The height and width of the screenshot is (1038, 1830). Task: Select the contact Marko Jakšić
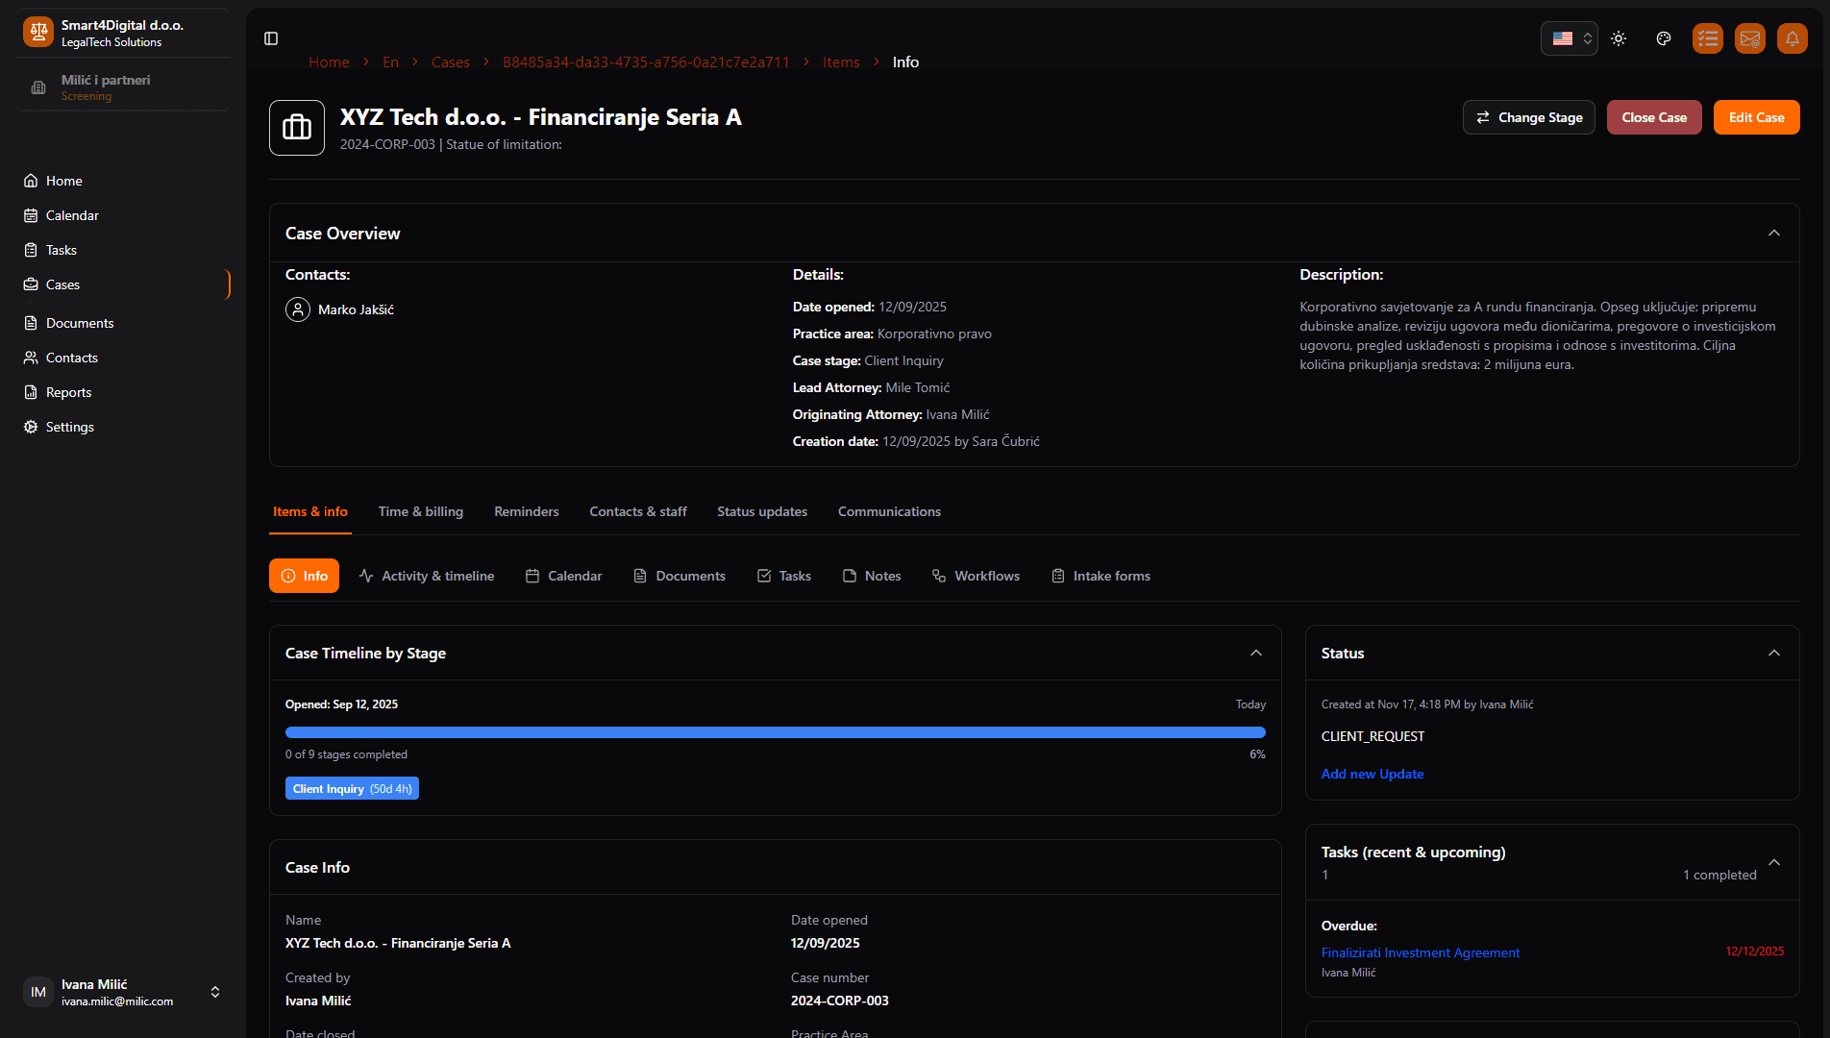point(356,309)
